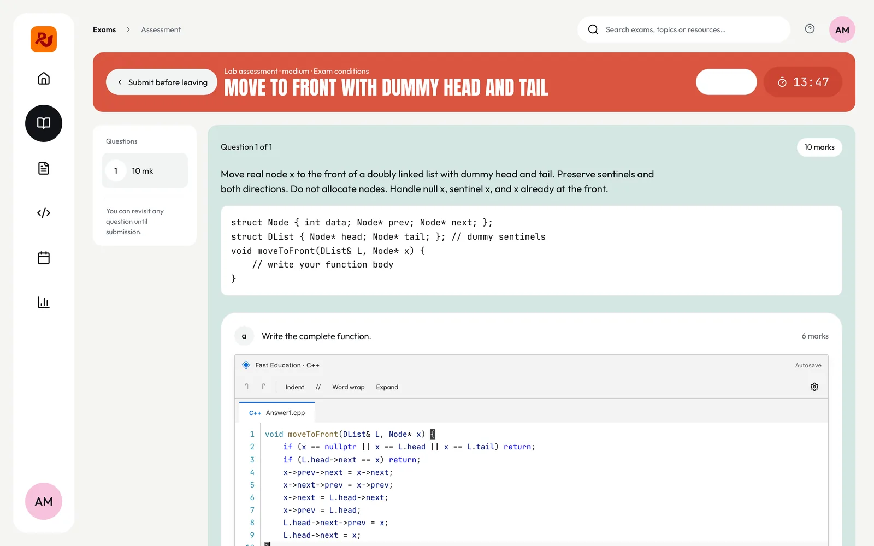Click 'Fast Education · C++' label
This screenshot has width=874, height=546.
[x=287, y=365]
